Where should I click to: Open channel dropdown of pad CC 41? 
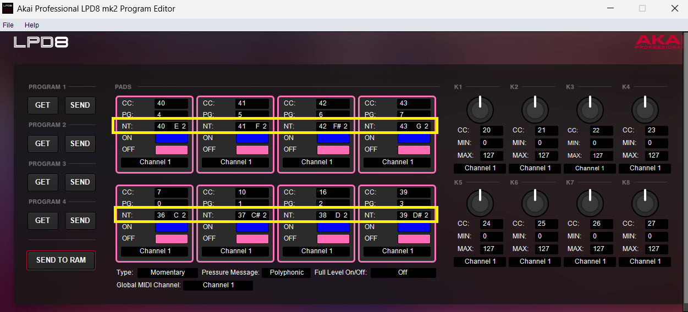click(235, 162)
